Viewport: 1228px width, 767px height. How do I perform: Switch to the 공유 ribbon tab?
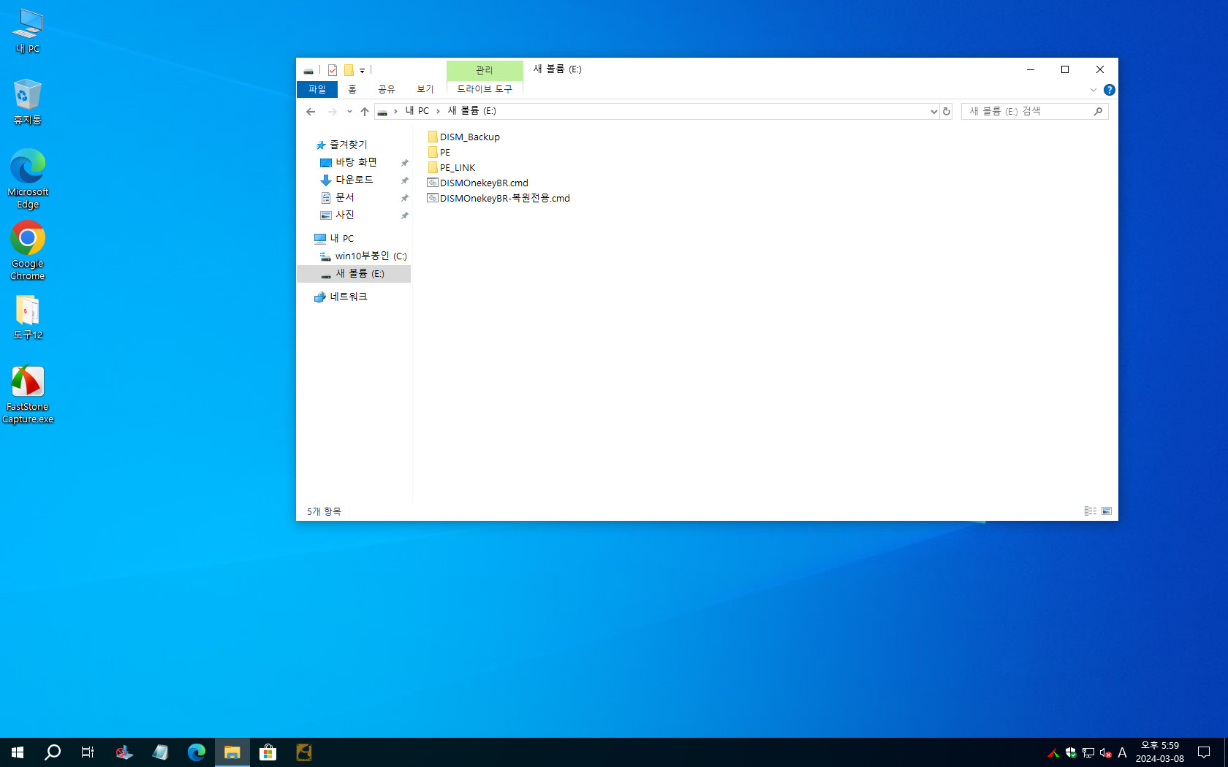[387, 89]
